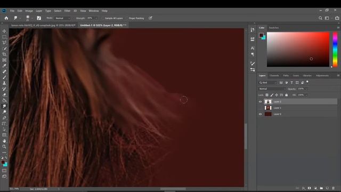Screen dimensions: 341x192
Task: Select the Lasso tool
Action: click(x=4, y=43)
